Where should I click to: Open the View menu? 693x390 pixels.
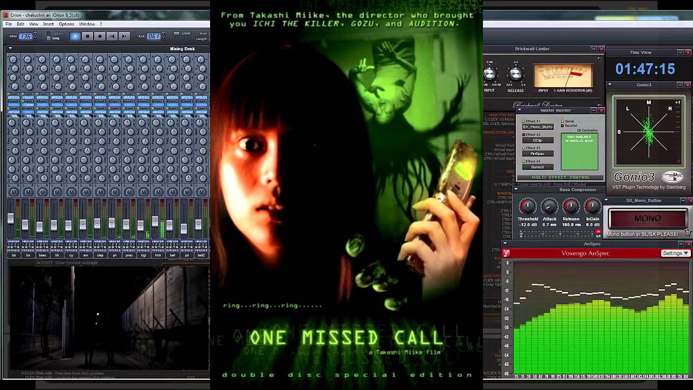point(34,24)
